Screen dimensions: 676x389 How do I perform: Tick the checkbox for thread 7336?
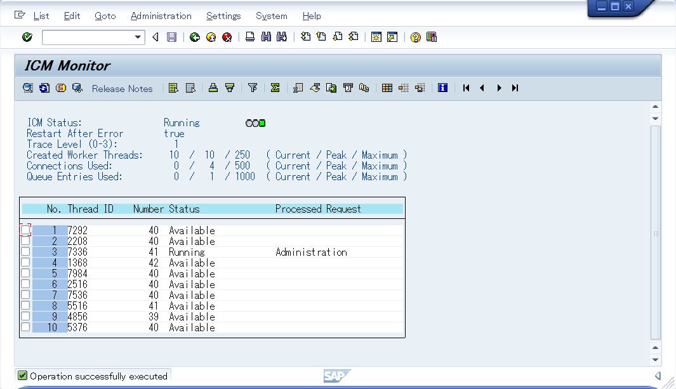[25, 252]
